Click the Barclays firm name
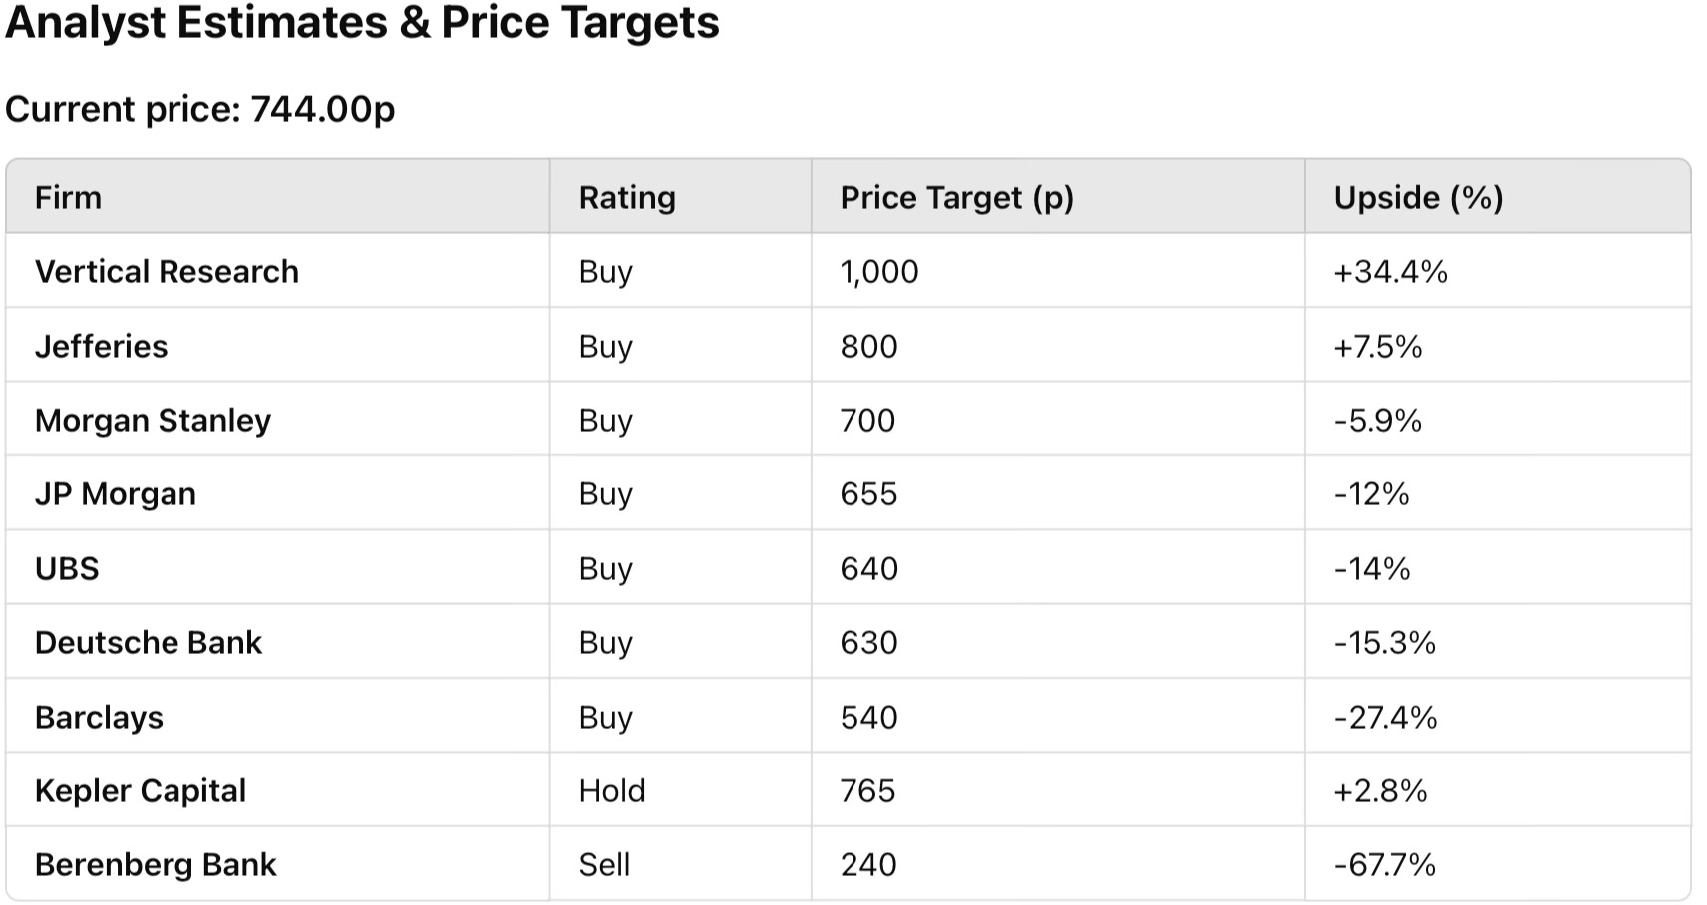 pyautogui.click(x=99, y=717)
